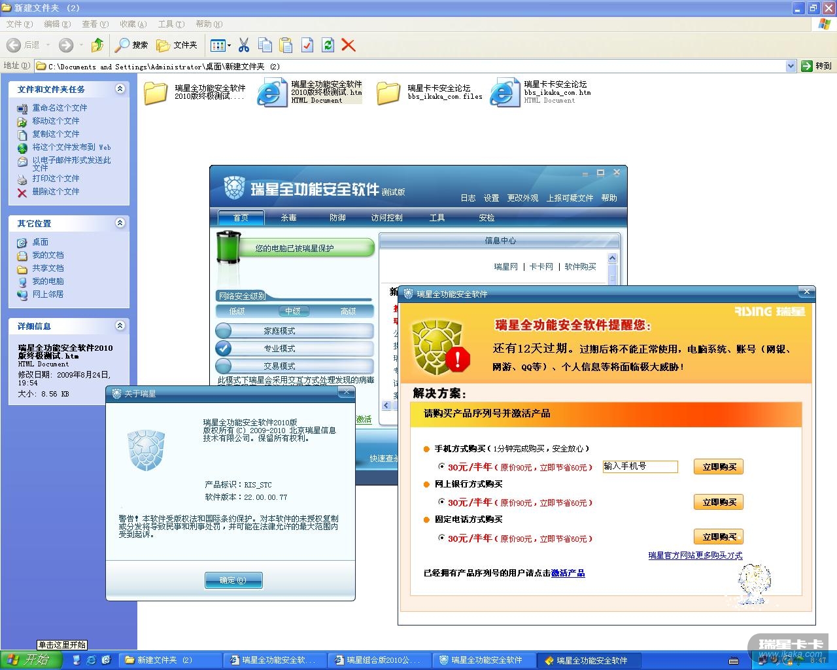Select the 2010版终极测试.htm HTML document icon
This screenshot has height=670, width=837.
click(272, 92)
